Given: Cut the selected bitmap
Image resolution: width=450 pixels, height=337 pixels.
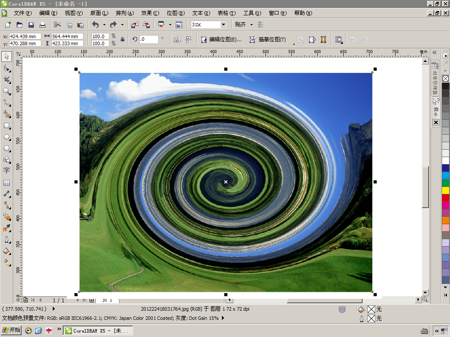Looking at the screenshot, I should (58, 25).
